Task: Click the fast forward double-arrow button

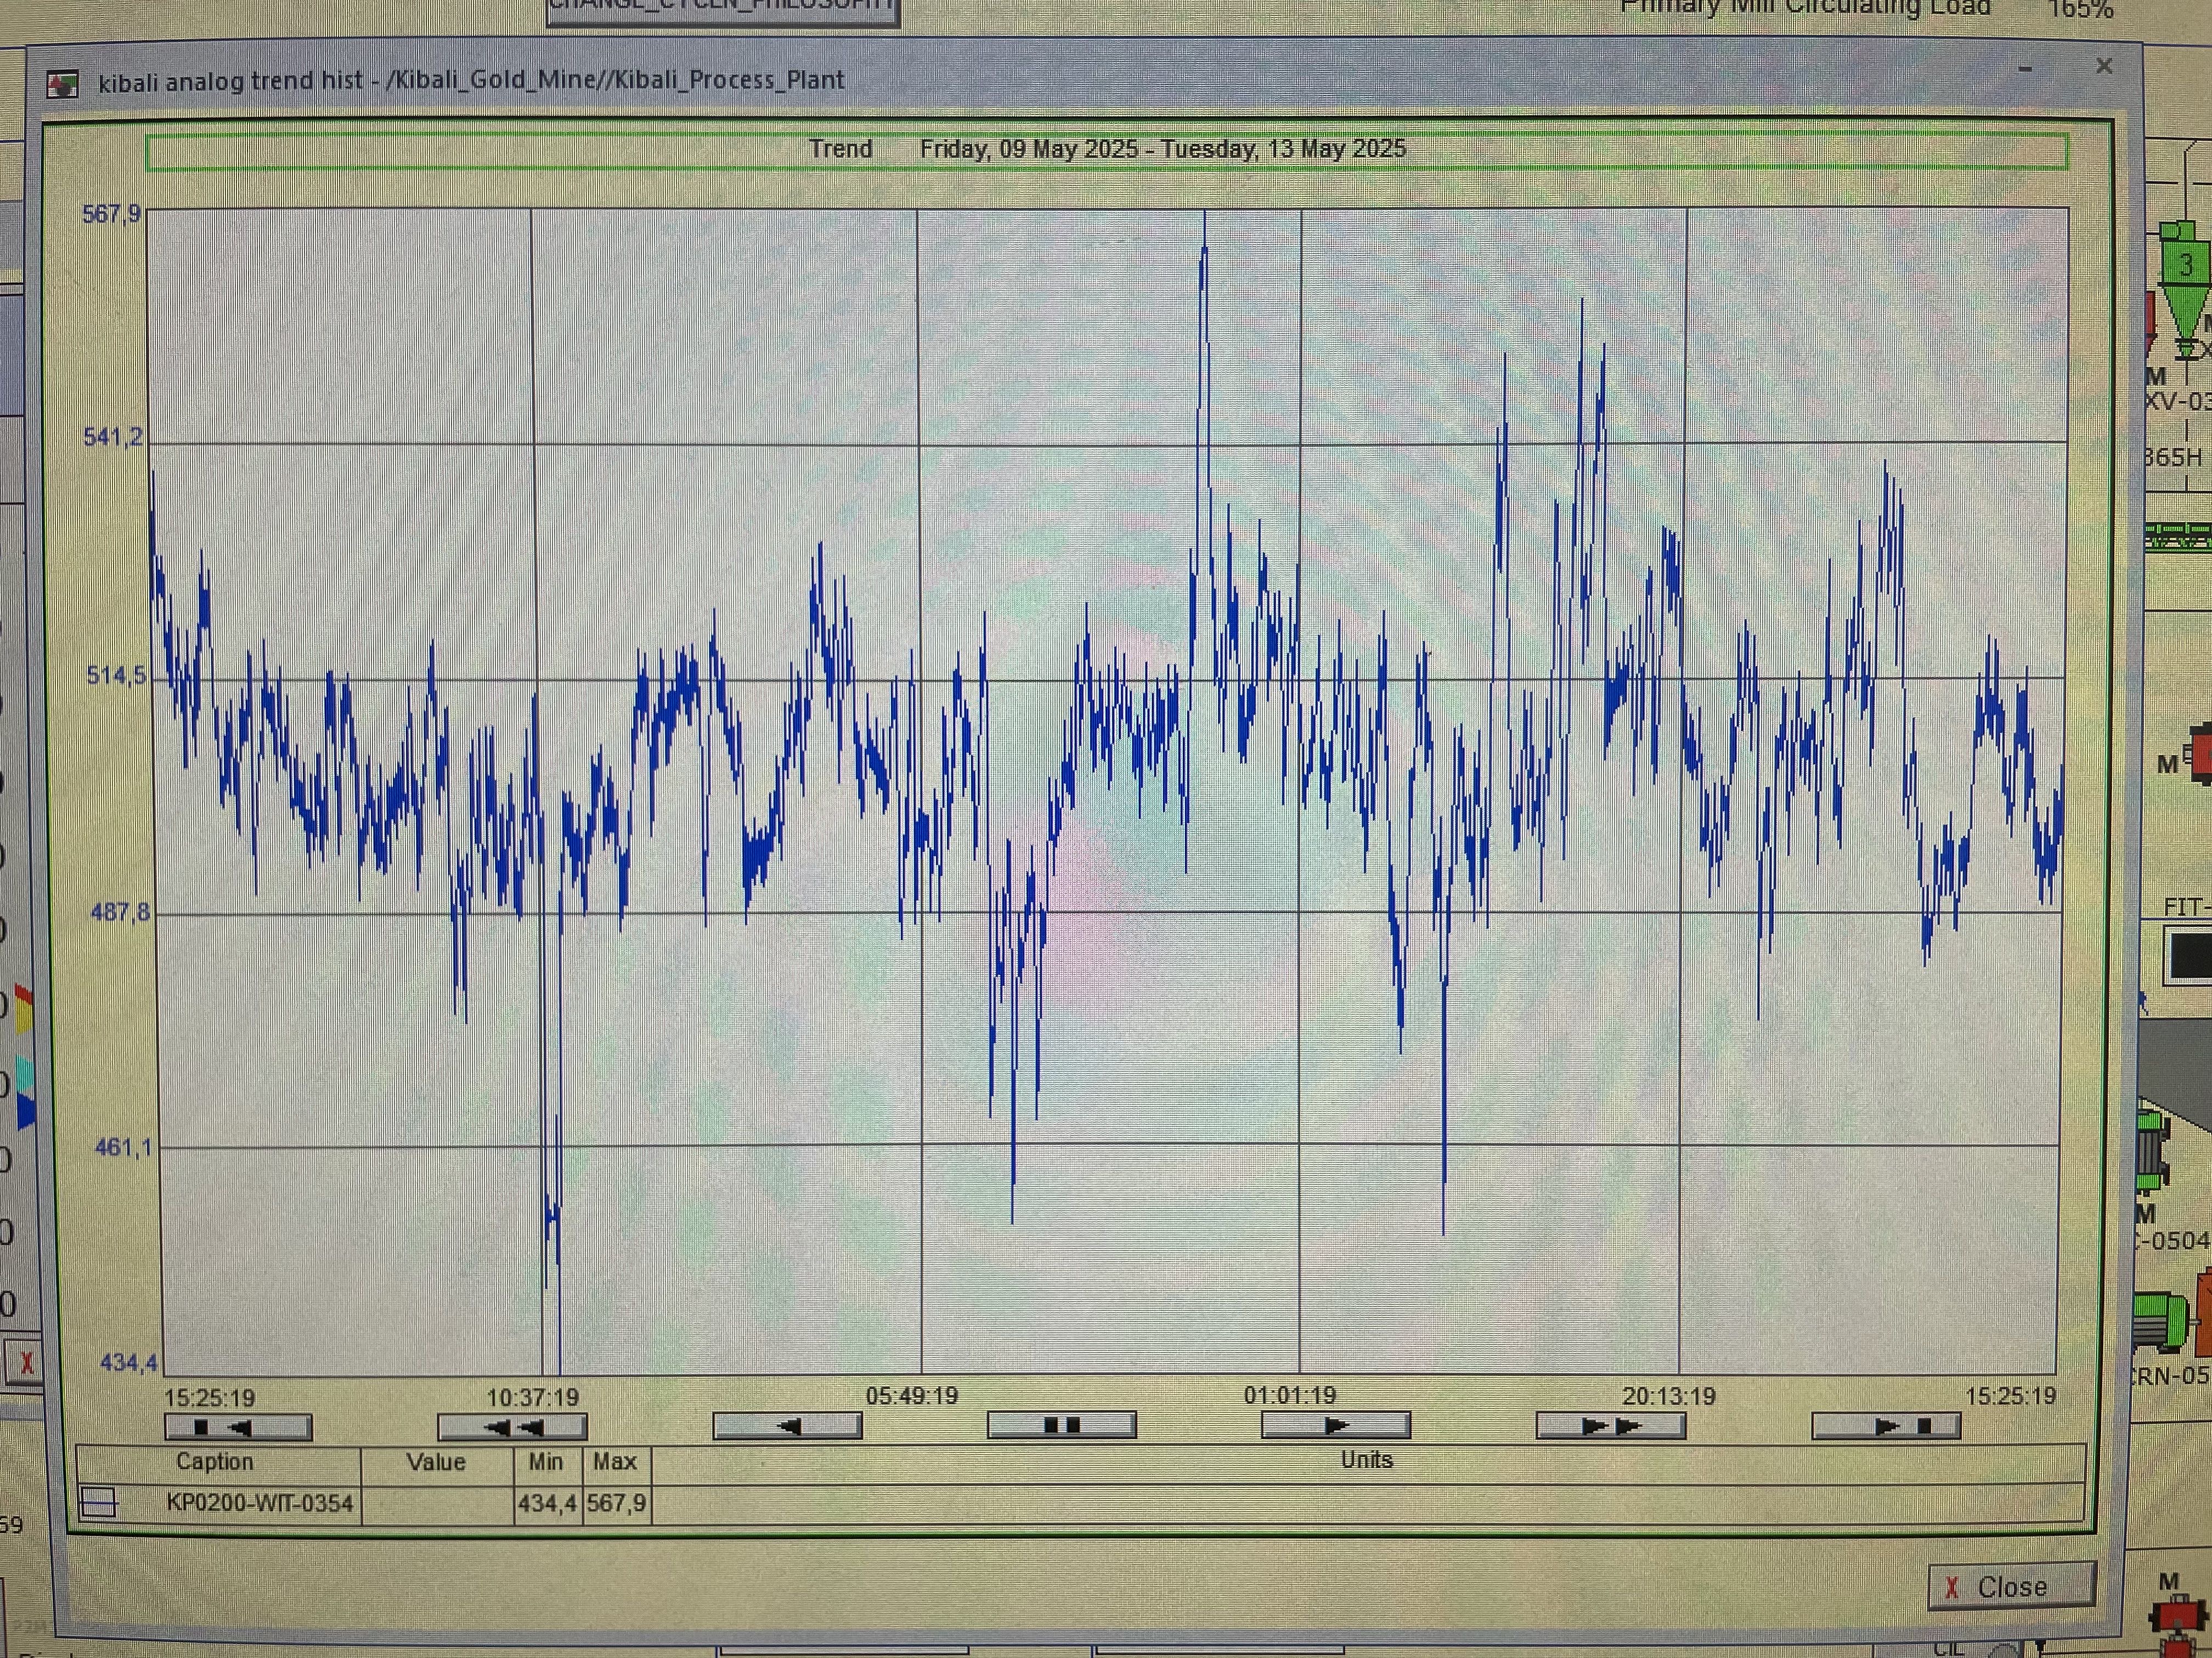Action: pos(1610,1426)
